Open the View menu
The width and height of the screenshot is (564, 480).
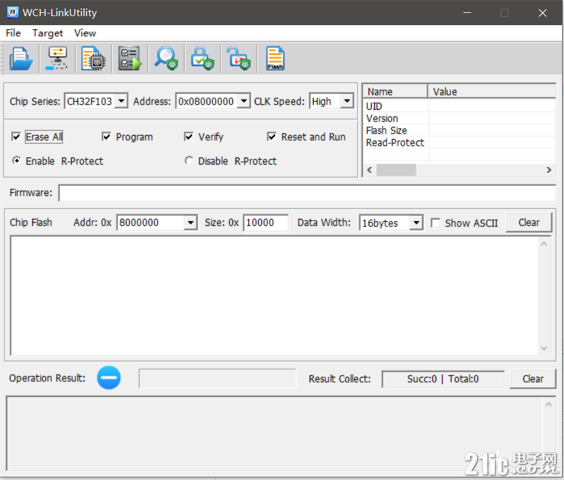point(85,33)
